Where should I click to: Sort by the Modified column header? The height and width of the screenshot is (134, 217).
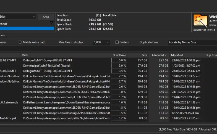187,55
